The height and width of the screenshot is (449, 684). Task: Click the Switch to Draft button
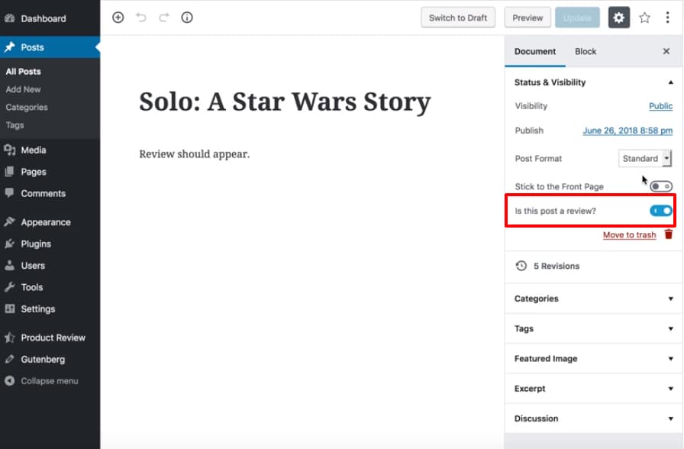coord(458,17)
